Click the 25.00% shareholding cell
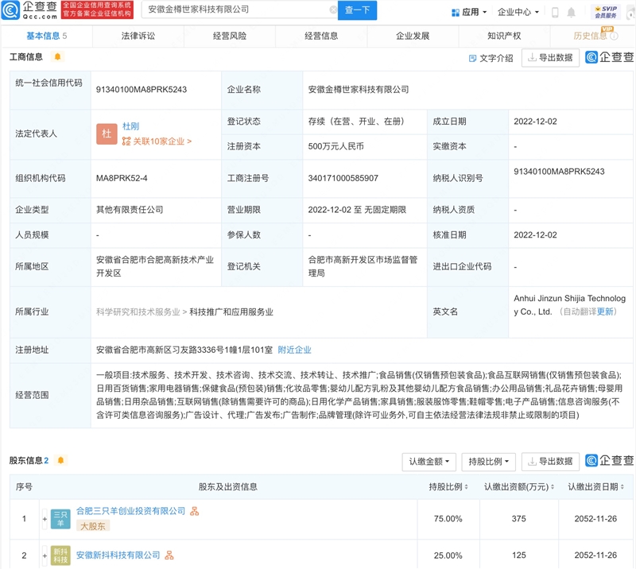The image size is (636, 569). [x=448, y=555]
